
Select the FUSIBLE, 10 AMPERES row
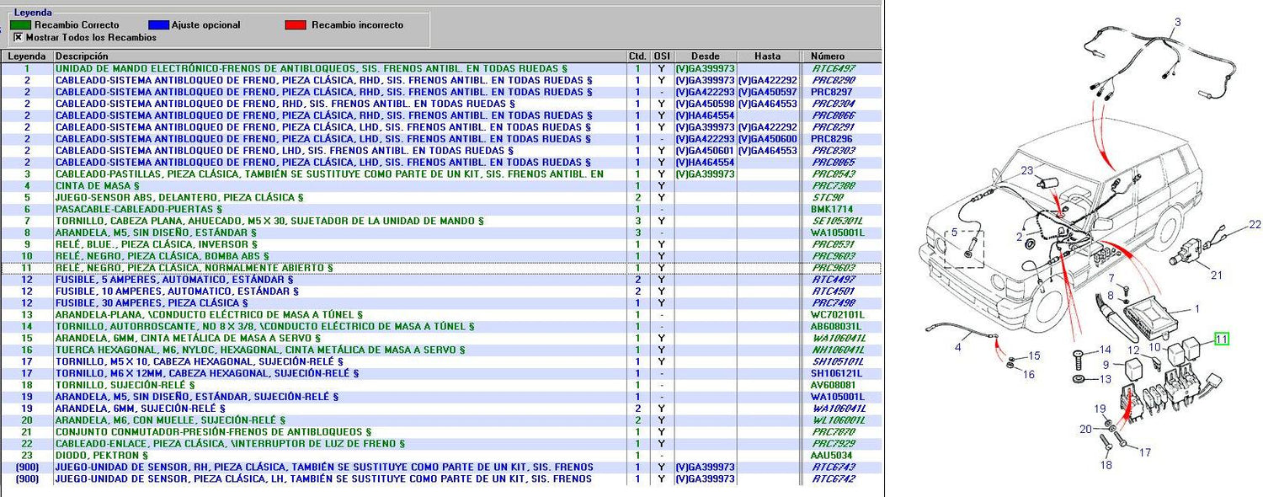pos(440,291)
